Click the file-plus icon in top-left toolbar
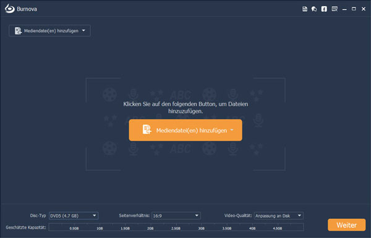 coord(18,31)
